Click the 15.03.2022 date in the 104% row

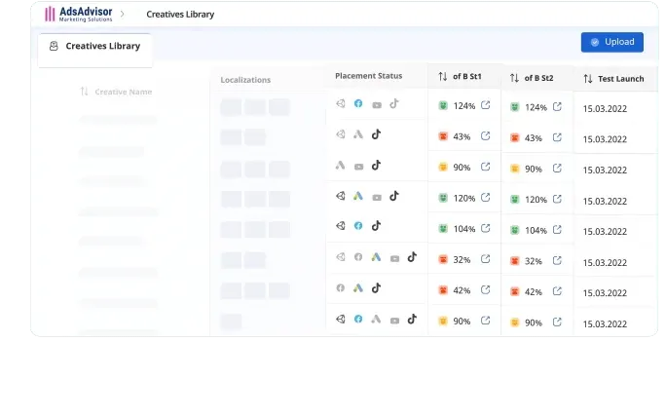605,232
